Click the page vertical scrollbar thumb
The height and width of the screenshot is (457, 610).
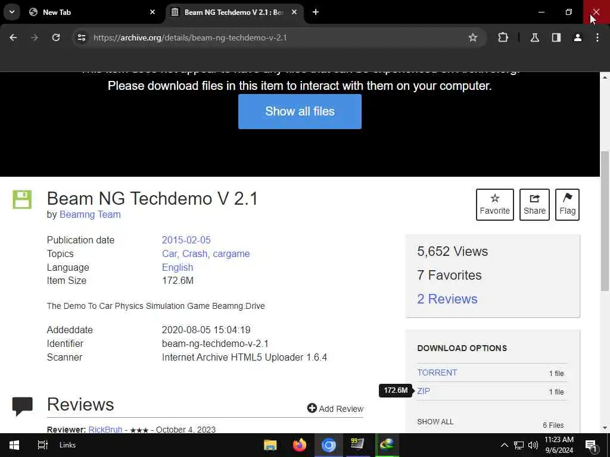click(x=605, y=221)
